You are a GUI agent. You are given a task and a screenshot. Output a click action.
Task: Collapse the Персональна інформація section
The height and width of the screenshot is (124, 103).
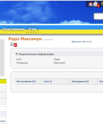pyautogui.click(x=17, y=54)
